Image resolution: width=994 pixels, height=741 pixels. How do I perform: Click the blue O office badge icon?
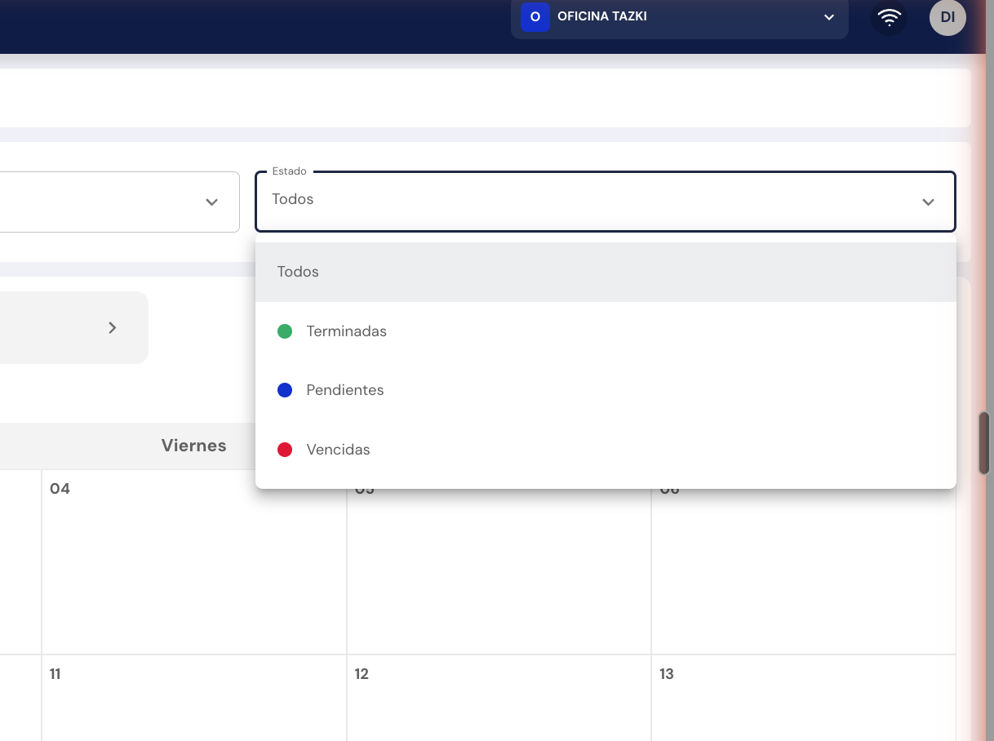click(535, 17)
